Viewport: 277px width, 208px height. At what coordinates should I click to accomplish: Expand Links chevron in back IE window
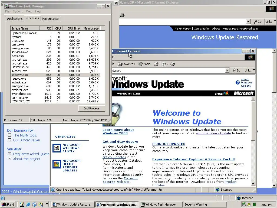pos(275,21)
